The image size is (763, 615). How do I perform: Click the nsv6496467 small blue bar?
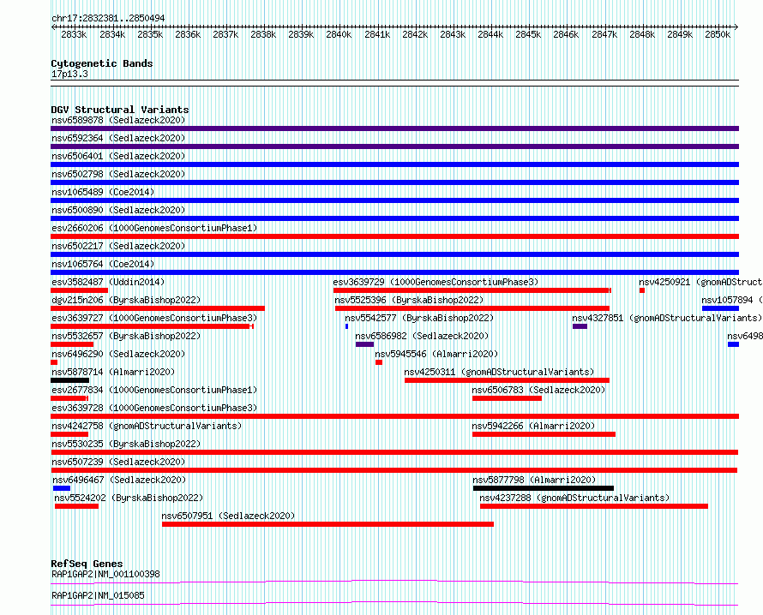point(62,488)
